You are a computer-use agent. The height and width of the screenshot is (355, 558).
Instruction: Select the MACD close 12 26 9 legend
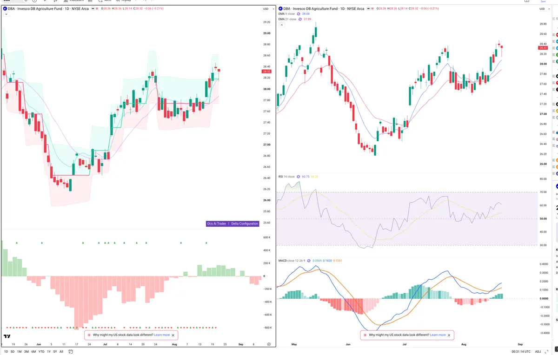coord(292,261)
